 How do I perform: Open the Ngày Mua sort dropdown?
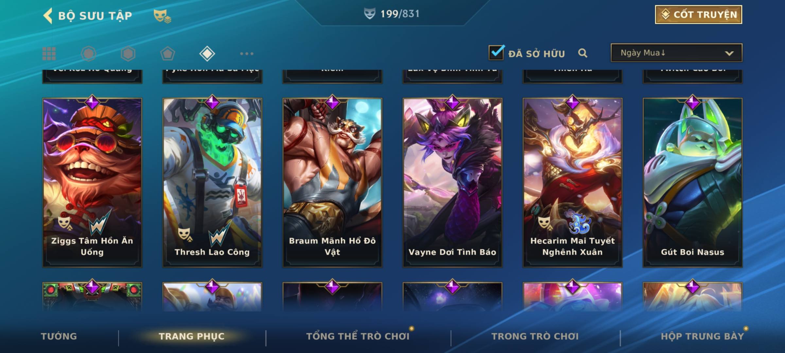[x=676, y=53]
